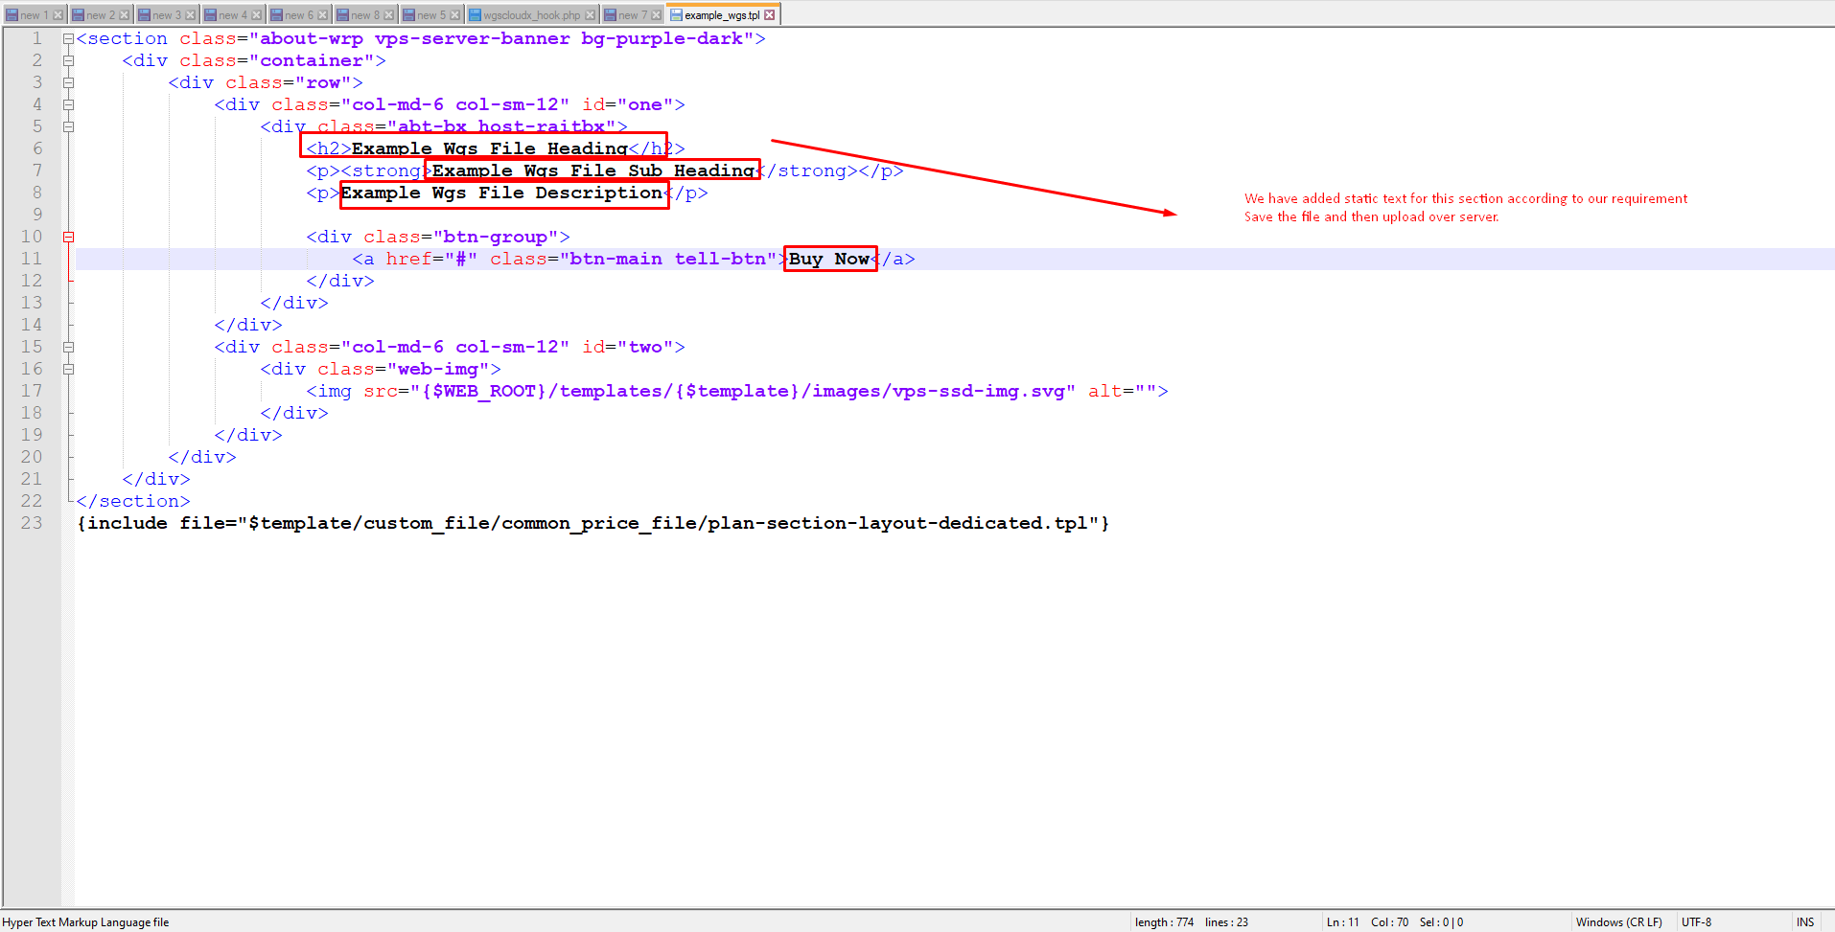Toggle INS insert mode in status bar
1835x932 pixels.
pyautogui.click(x=1805, y=922)
